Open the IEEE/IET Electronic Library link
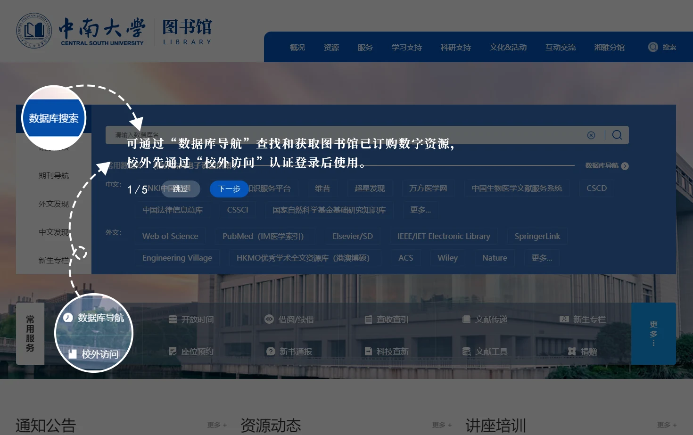The width and height of the screenshot is (693, 435). [x=444, y=236]
